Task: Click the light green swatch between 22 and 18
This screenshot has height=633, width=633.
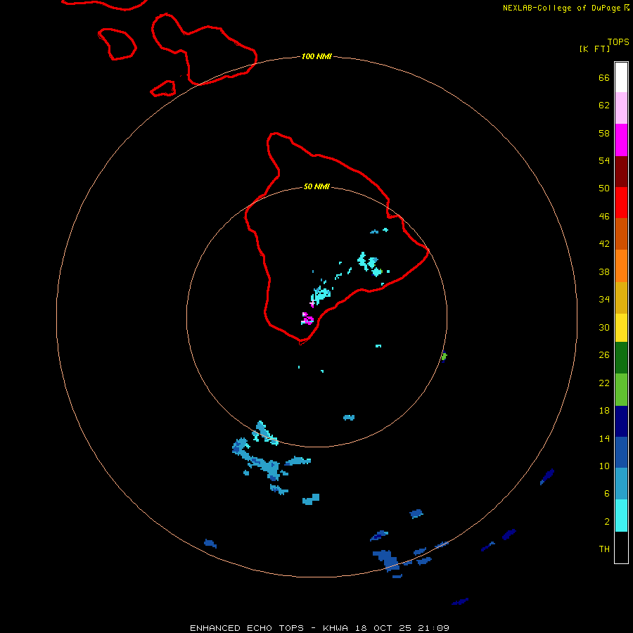Action: click(621, 390)
